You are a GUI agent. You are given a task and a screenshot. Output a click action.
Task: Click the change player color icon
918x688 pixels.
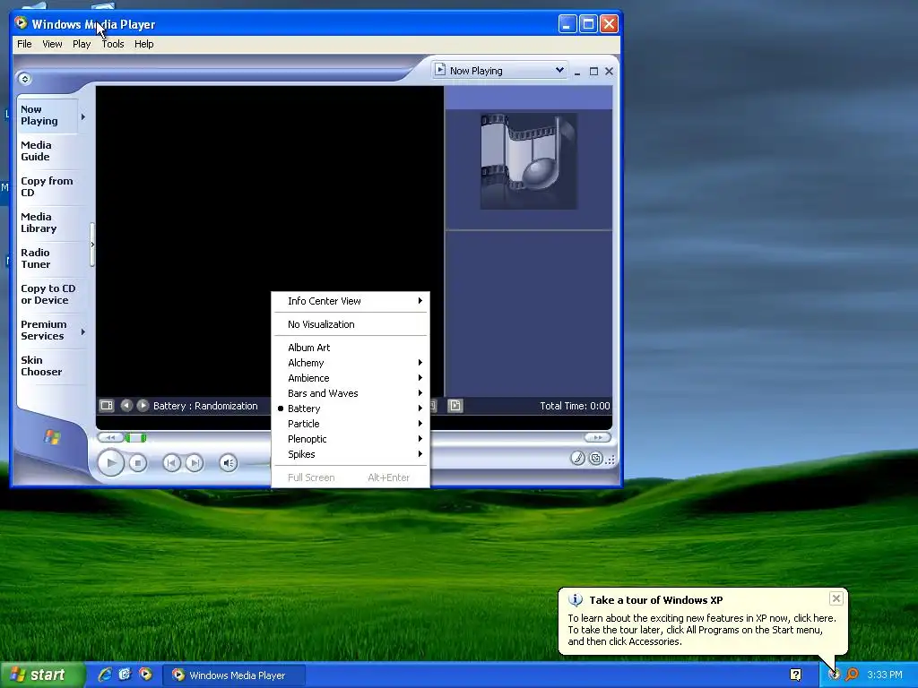(x=578, y=459)
